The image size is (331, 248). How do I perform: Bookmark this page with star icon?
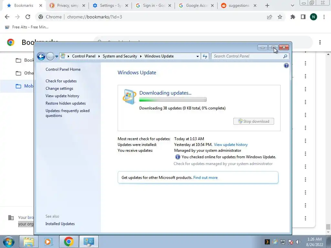pos(280,17)
